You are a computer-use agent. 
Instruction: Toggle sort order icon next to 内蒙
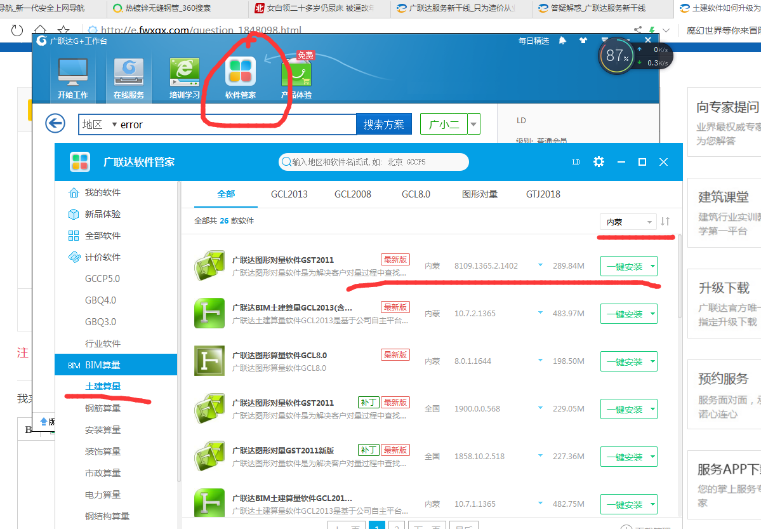pyautogui.click(x=665, y=222)
